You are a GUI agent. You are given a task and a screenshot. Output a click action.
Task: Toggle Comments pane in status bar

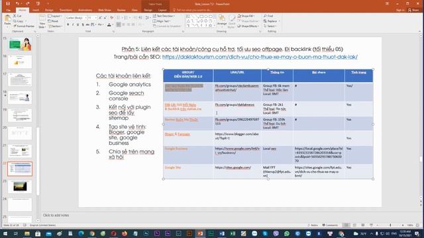point(330,225)
